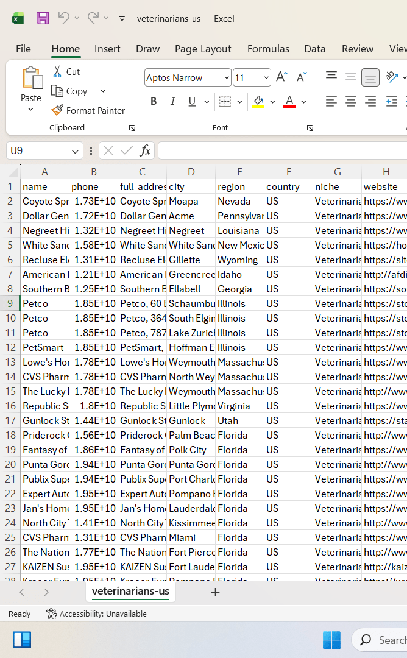Click Accessibility: Unavailable status
Screen dimensions: 407x658
(x=96, y=614)
